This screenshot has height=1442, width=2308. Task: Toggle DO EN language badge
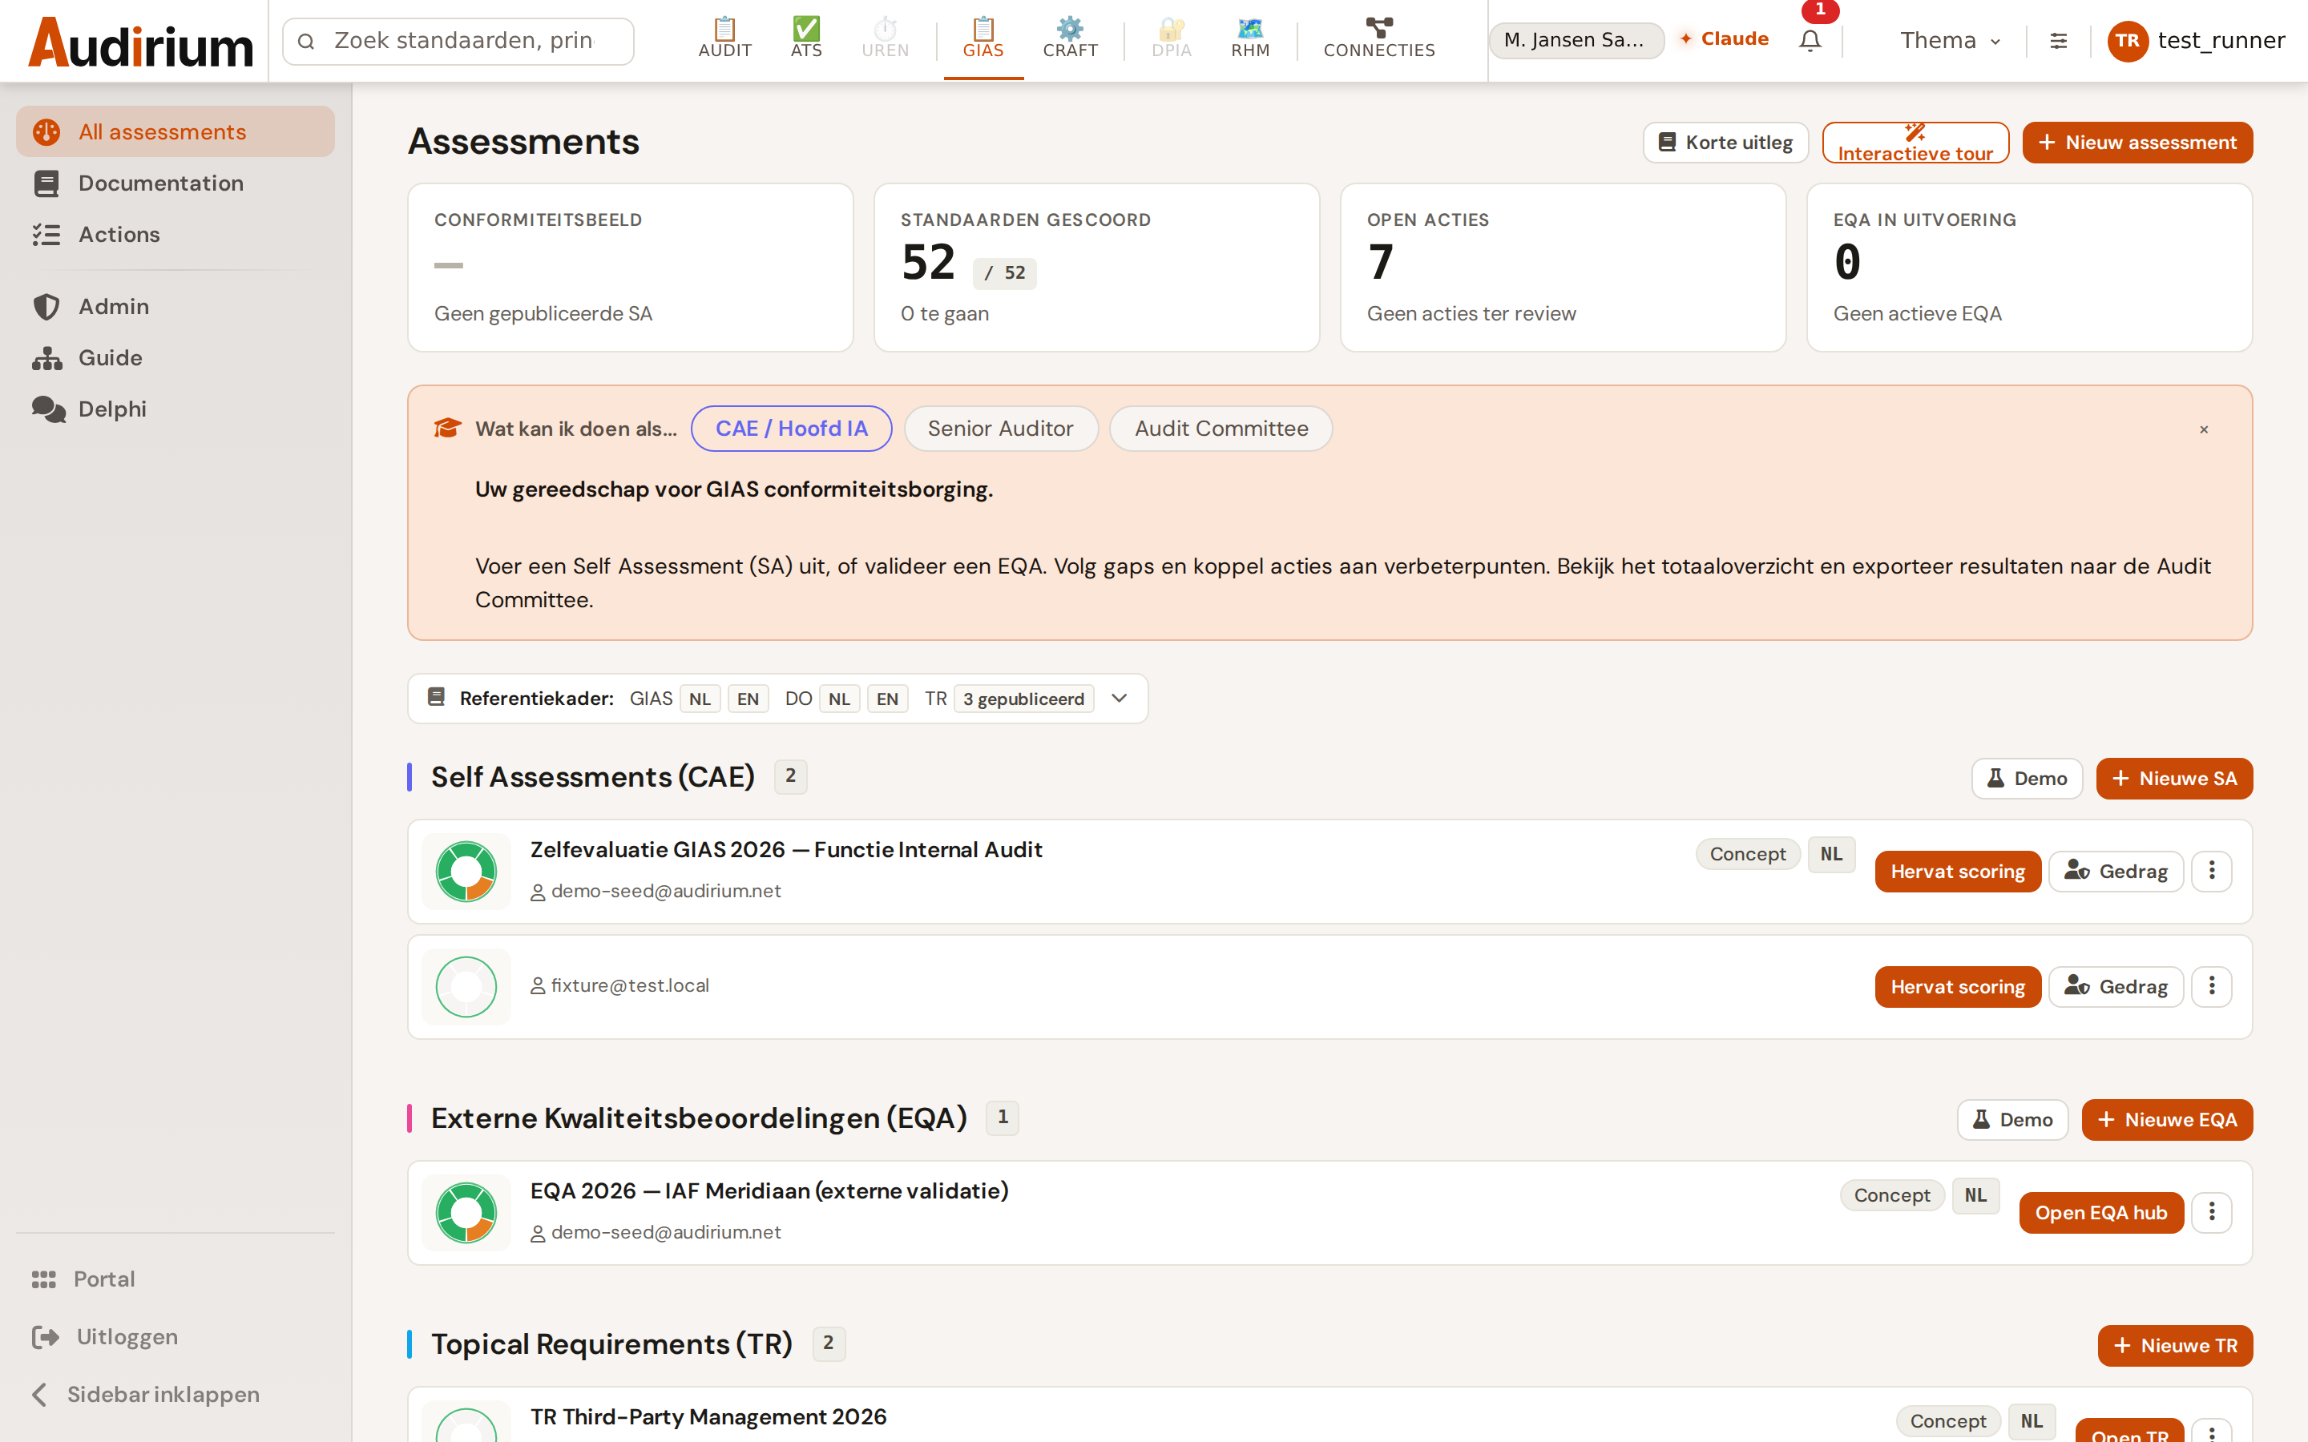pos(887,699)
